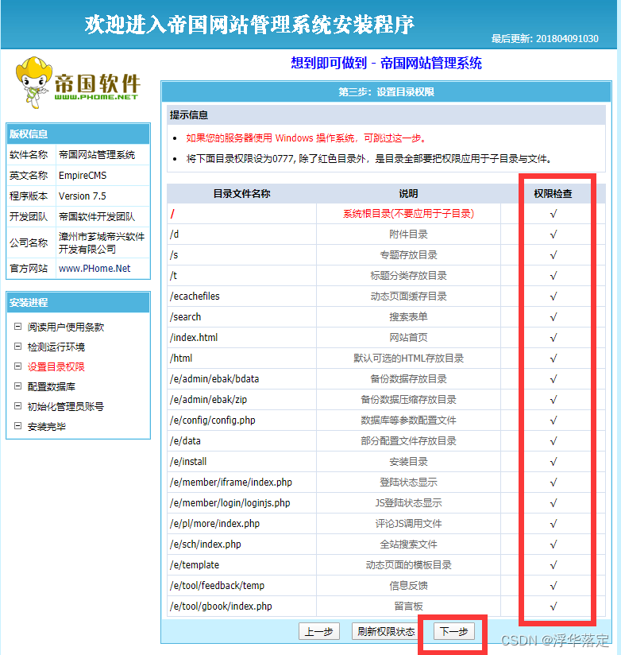Select the 检测运行环境 install step
This screenshot has height=655, width=621.
56,347
